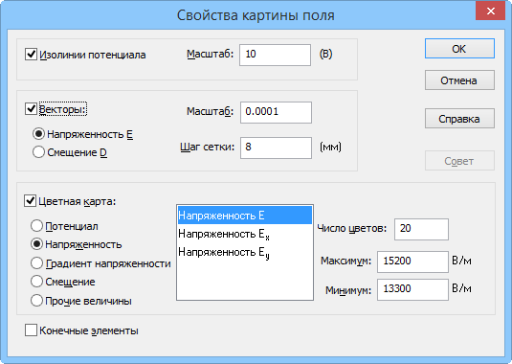
Task: Select list item Напряженность Ey
Action: pyautogui.click(x=245, y=252)
